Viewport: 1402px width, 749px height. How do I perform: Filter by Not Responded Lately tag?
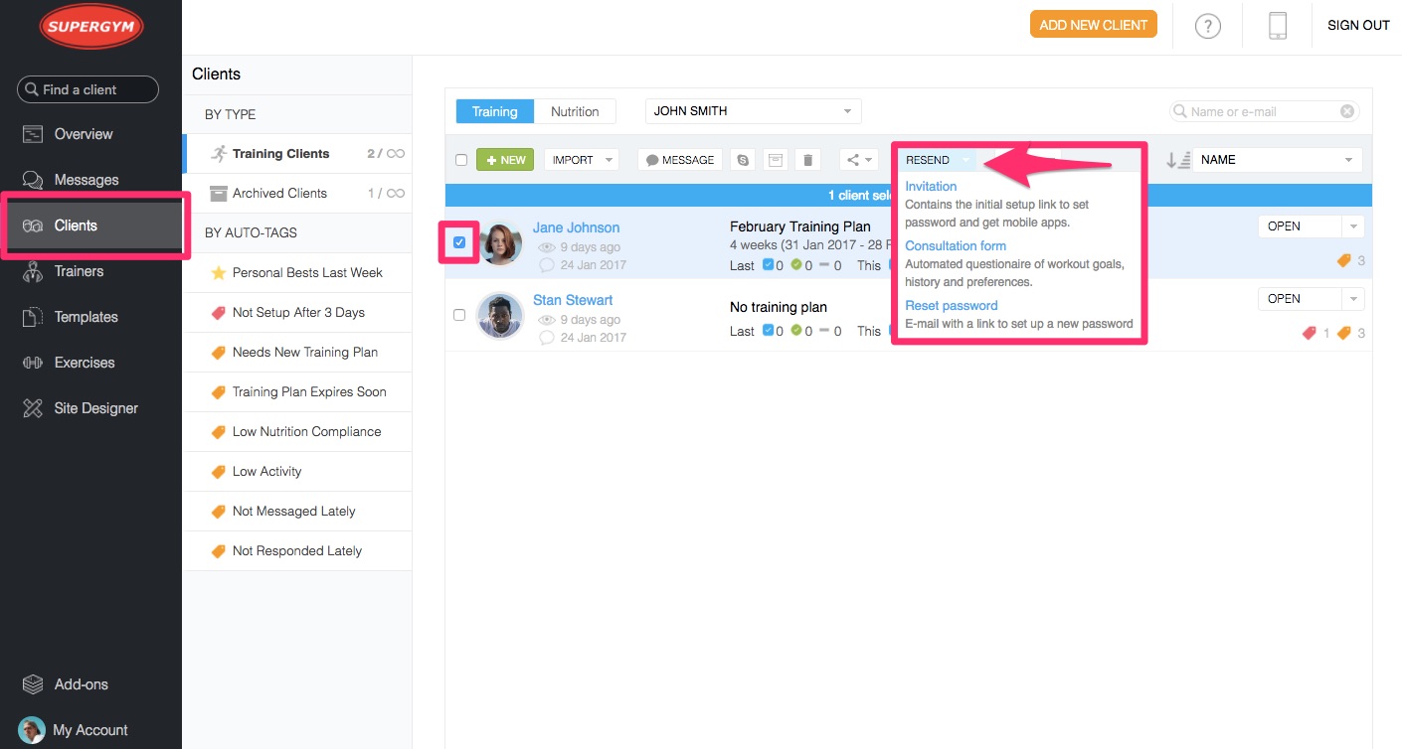pyautogui.click(x=297, y=551)
